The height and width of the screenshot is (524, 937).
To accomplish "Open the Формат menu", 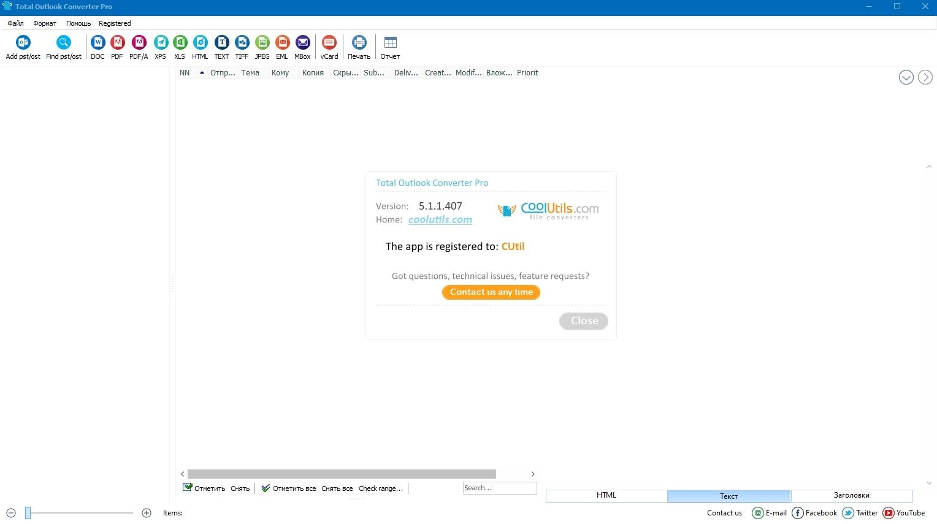I will coord(45,23).
